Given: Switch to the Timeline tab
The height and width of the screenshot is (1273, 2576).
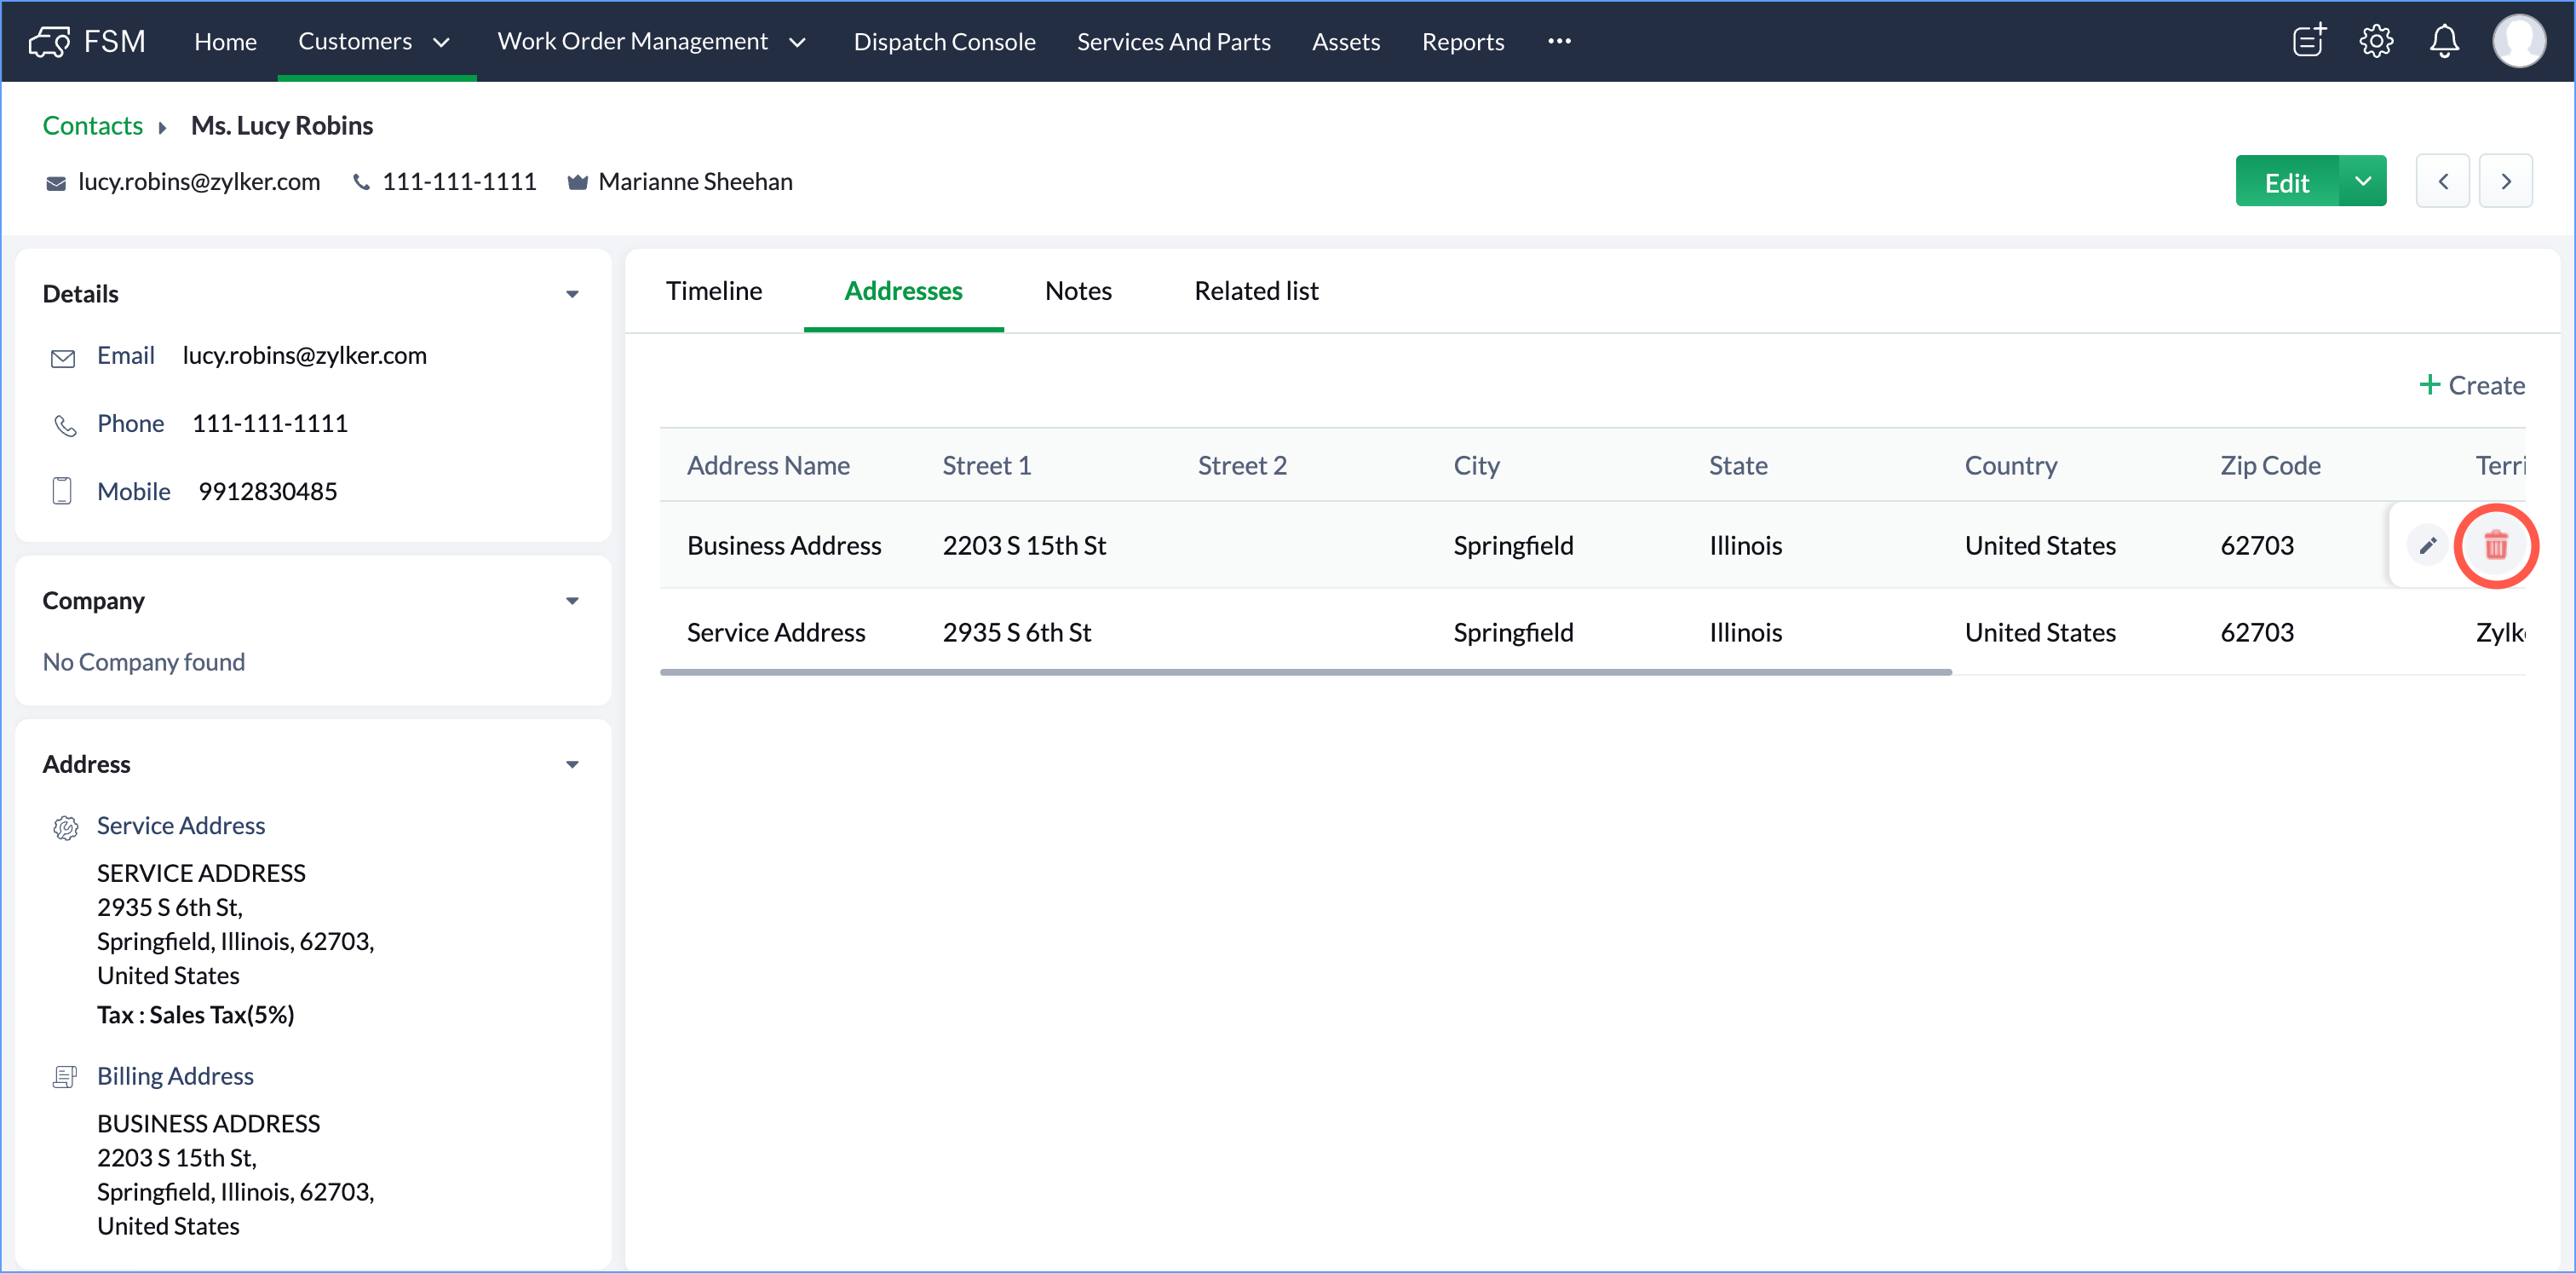Looking at the screenshot, I should (x=713, y=291).
